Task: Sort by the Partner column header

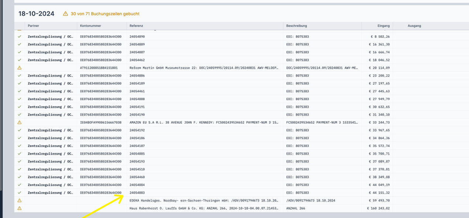Action: point(33,26)
